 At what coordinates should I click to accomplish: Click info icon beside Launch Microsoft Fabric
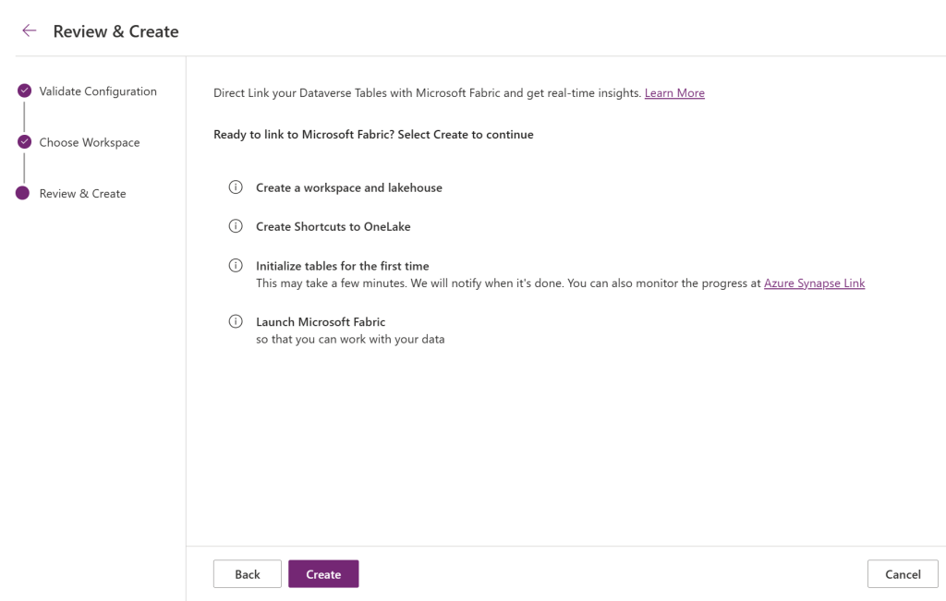[x=235, y=322]
